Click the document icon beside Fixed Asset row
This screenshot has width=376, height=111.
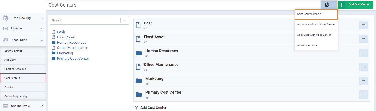[x=138, y=39]
